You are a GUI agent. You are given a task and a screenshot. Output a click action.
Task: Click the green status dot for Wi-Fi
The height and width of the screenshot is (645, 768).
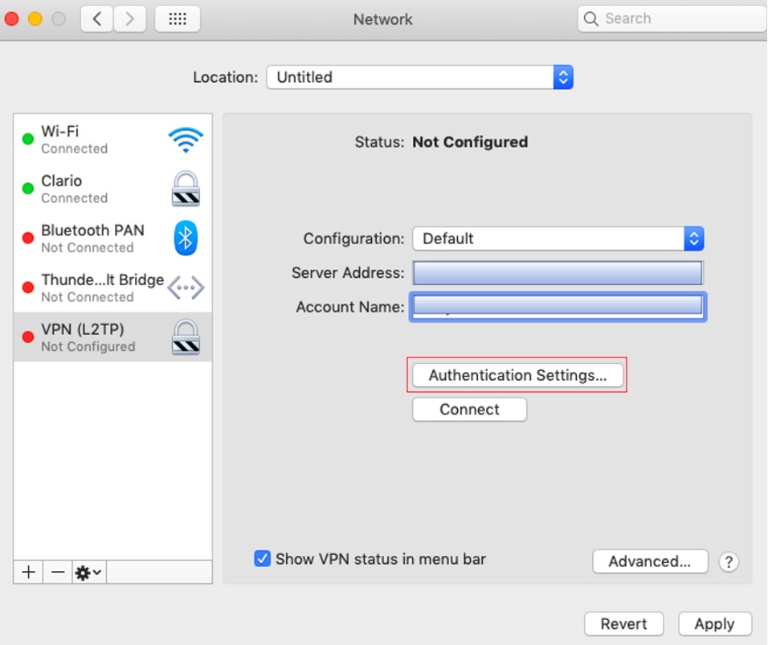[x=28, y=139]
